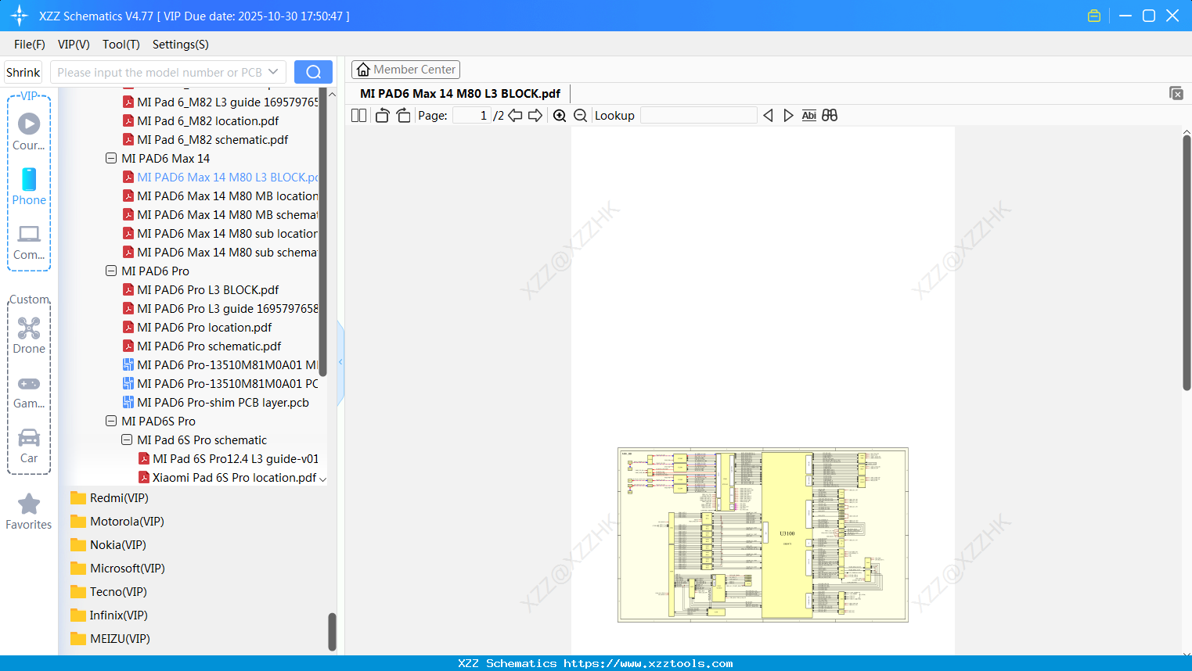Toggle the two-page split view icon
This screenshot has width=1192, height=671.
coord(358,116)
